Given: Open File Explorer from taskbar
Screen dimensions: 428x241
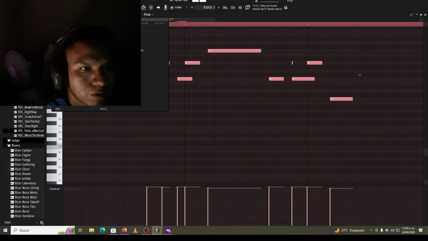Looking at the screenshot, I should [91, 230].
